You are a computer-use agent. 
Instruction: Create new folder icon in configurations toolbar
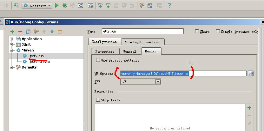tap(60, 32)
